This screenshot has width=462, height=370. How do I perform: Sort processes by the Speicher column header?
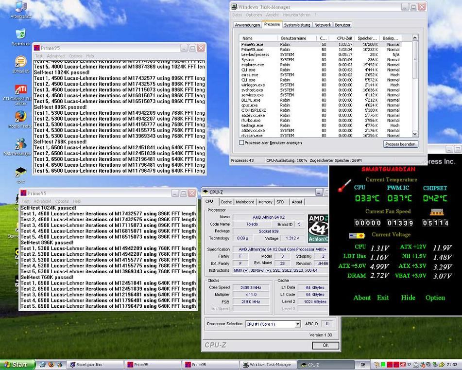[x=367, y=38]
